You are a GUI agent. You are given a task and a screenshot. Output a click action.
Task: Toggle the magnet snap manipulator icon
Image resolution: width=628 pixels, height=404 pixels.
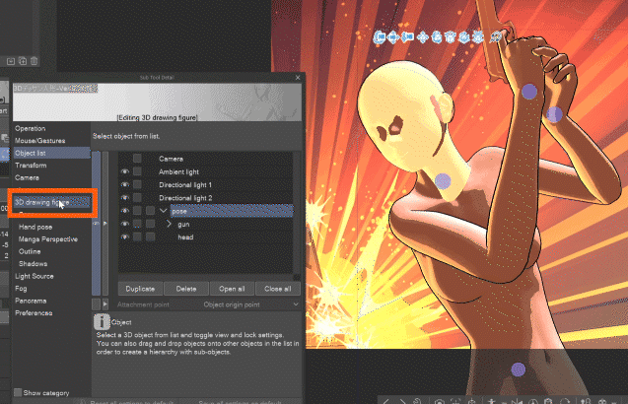(x=496, y=36)
